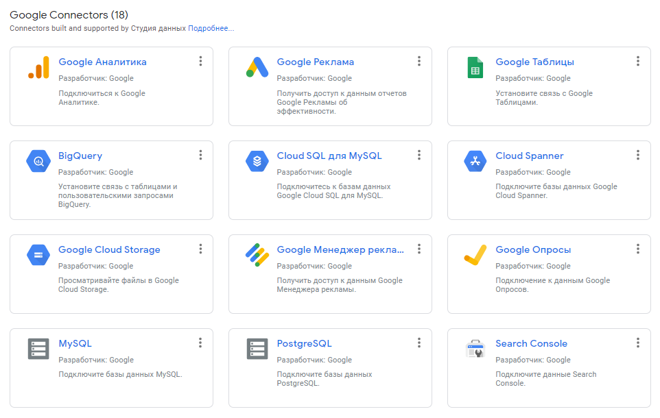Choose the Cloud Spanner connector title
Viewport: 660px width, 418px height.
(529, 156)
